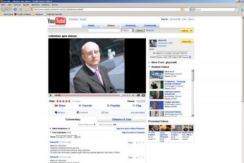This screenshot has height=163, width=244.
Task: Click the uploader avatar thumbnail
Action: (153, 43)
